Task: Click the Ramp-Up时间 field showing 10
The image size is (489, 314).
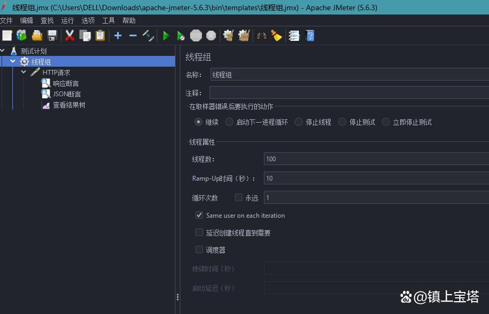Action: click(x=376, y=178)
